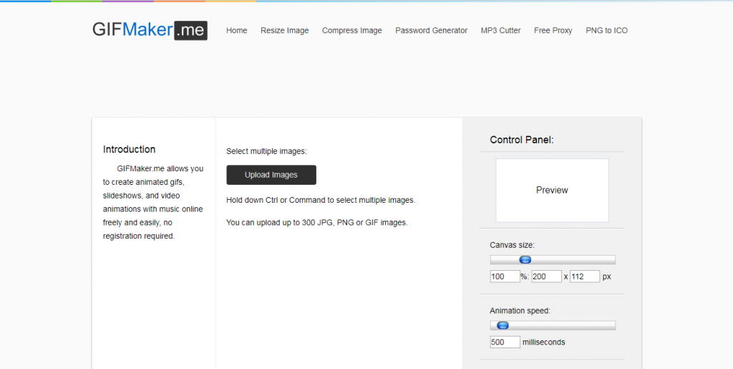
Task: Click the 'Select multiple images:' text
Action: [x=266, y=151]
